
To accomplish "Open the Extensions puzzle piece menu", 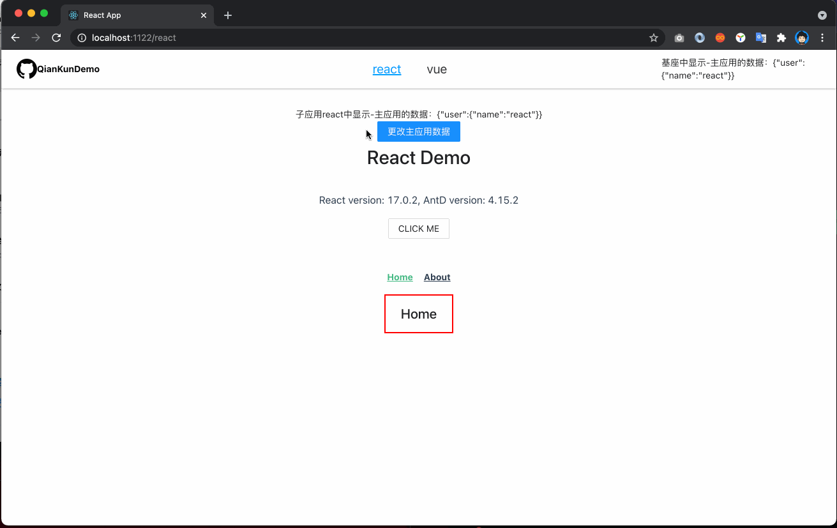I will [x=781, y=38].
